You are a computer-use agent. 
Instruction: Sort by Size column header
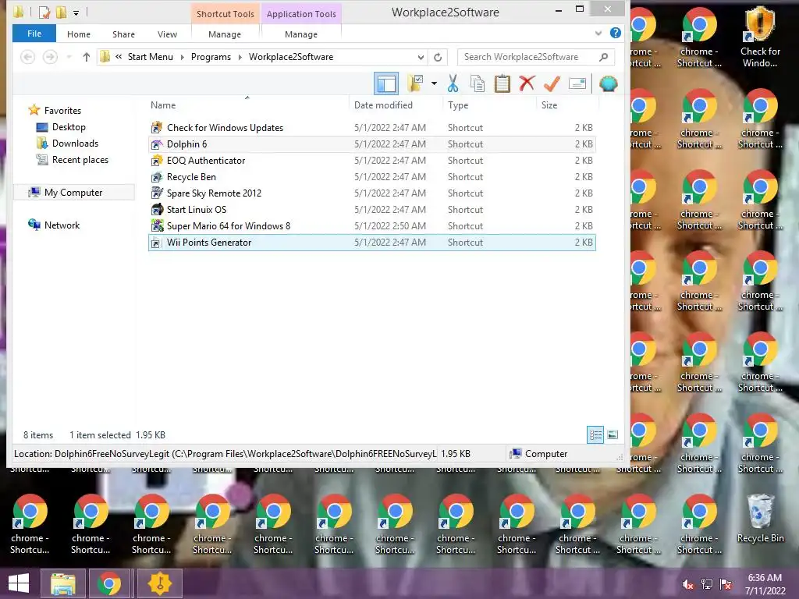click(x=549, y=105)
